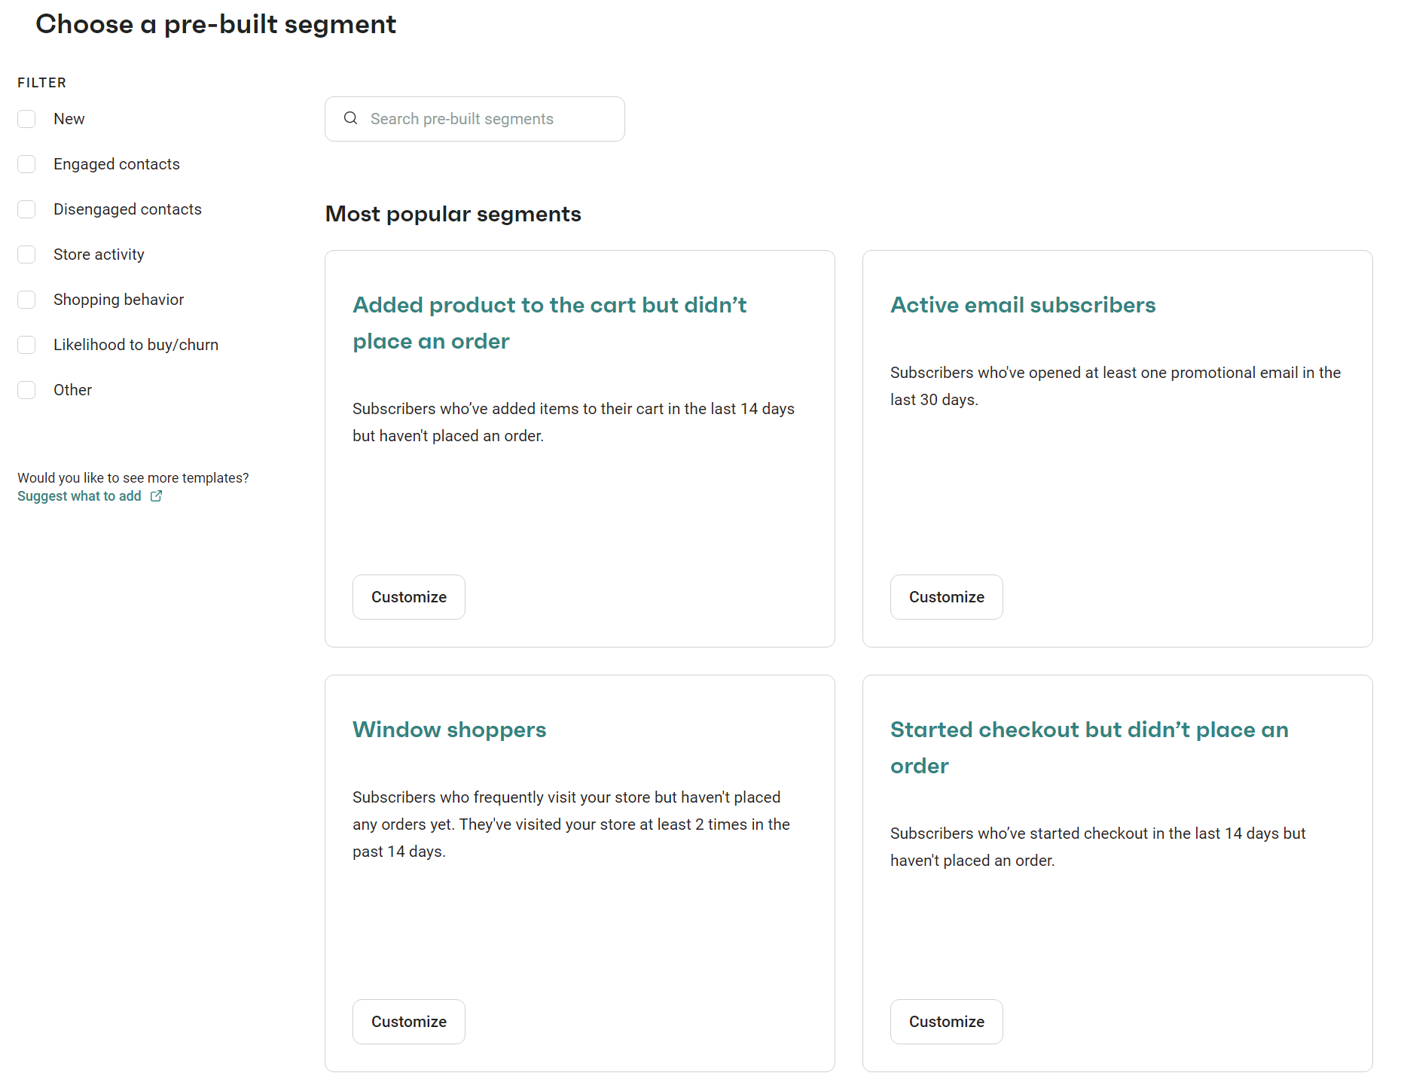Enable the Other filter checkbox
This screenshot has height=1082, width=1404.
click(x=26, y=390)
